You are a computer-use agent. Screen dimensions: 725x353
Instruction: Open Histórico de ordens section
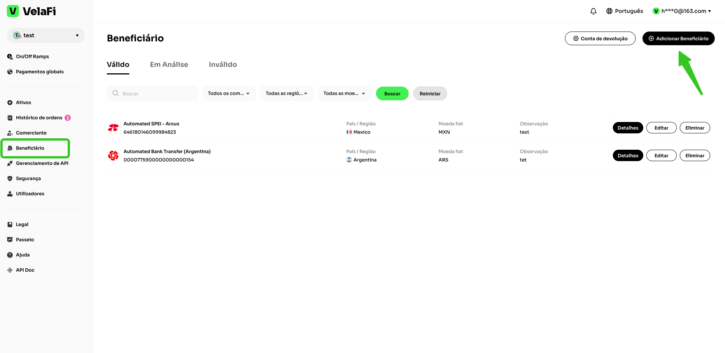(x=39, y=118)
